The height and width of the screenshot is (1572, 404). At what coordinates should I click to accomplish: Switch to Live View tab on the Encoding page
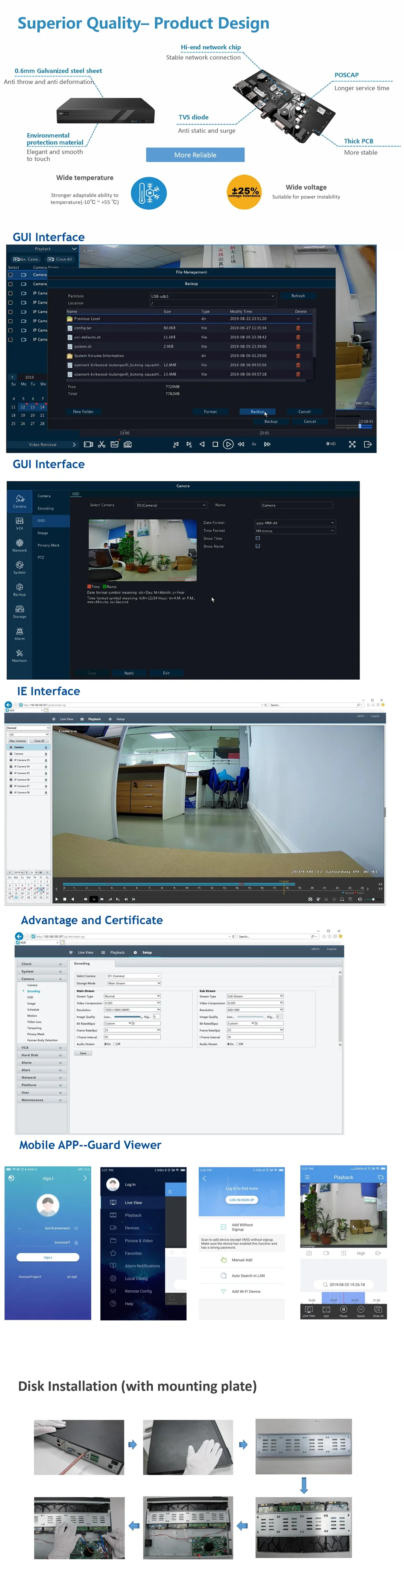pos(85,952)
